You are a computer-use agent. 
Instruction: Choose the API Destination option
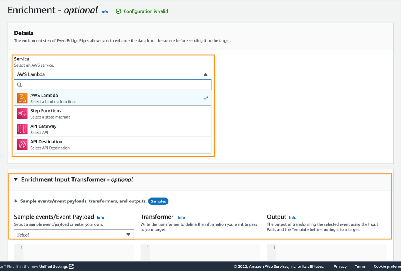tap(112, 145)
